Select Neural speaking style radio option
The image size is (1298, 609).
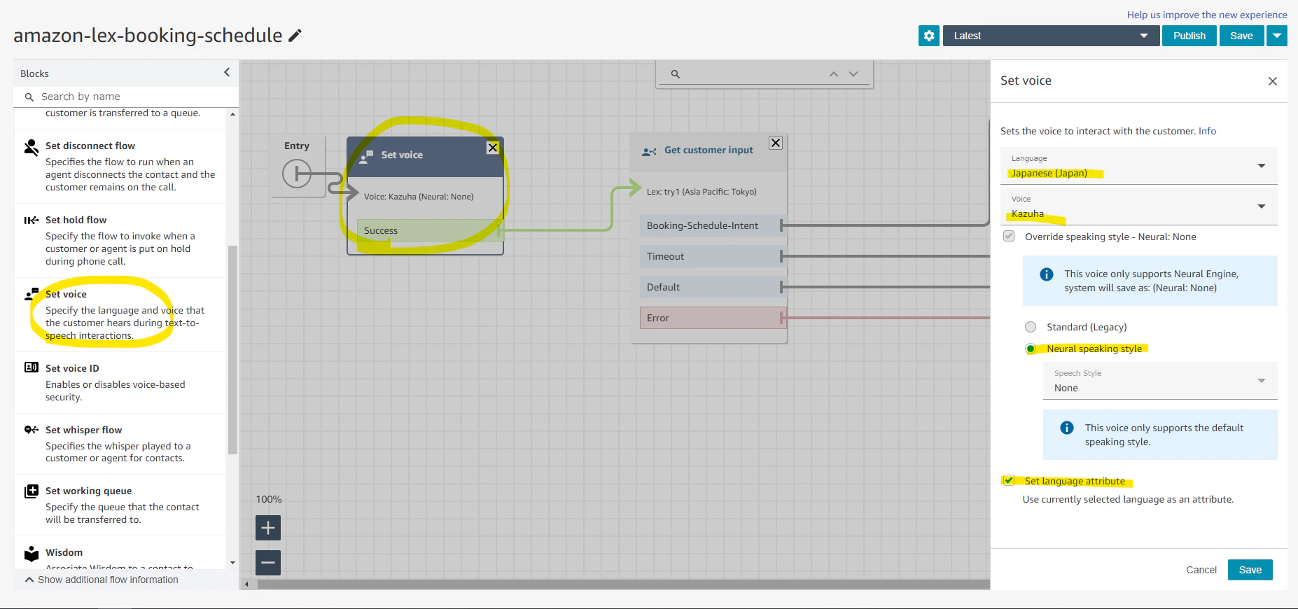click(x=1031, y=349)
